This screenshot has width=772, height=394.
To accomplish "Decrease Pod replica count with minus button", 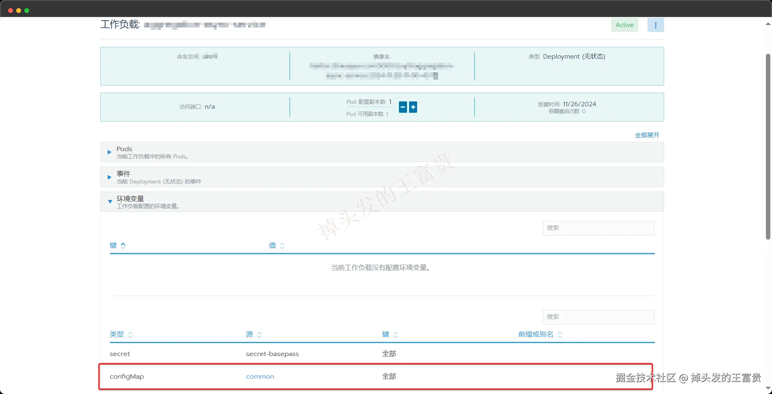I will (403, 107).
